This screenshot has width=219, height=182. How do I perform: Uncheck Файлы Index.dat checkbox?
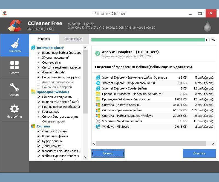(x=39, y=72)
